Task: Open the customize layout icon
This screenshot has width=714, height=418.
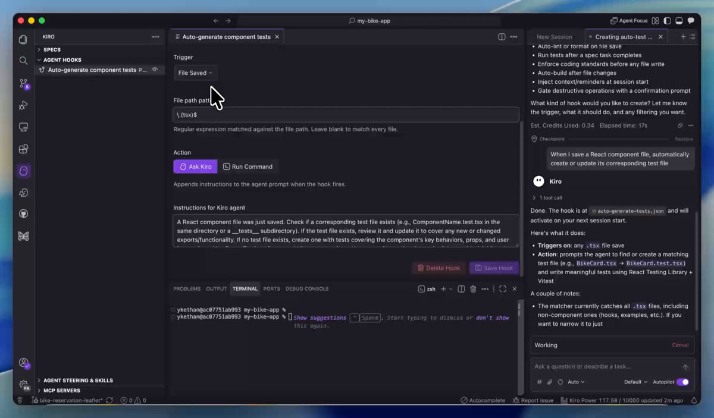Action: coord(656,21)
